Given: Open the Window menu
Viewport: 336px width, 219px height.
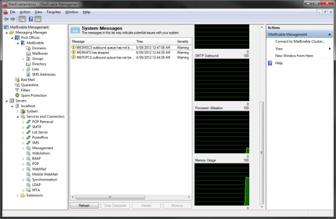Looking at the screenshot, I should coord(72,12).
